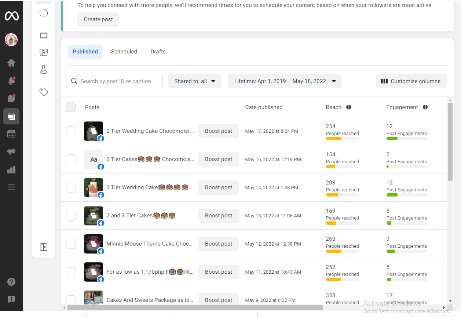Click the Engagement column header

pyautogui.click(x=402, y=107)
